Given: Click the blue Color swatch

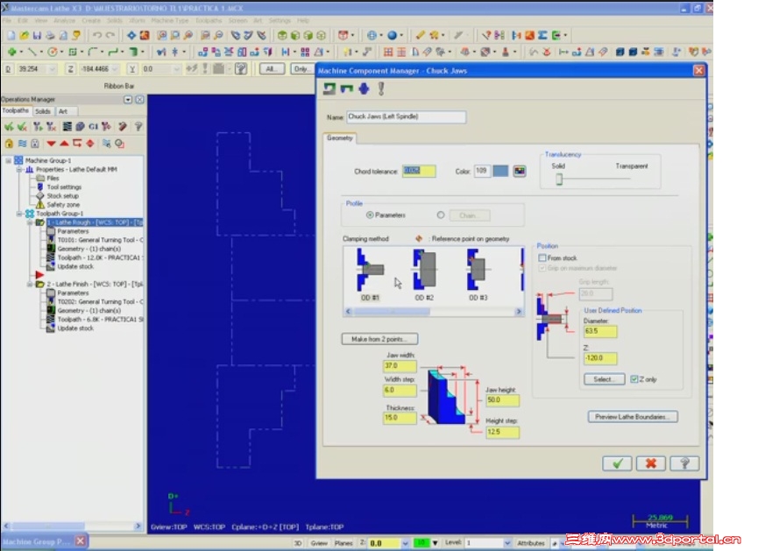Looking at the screenshot, I should 500,171.
